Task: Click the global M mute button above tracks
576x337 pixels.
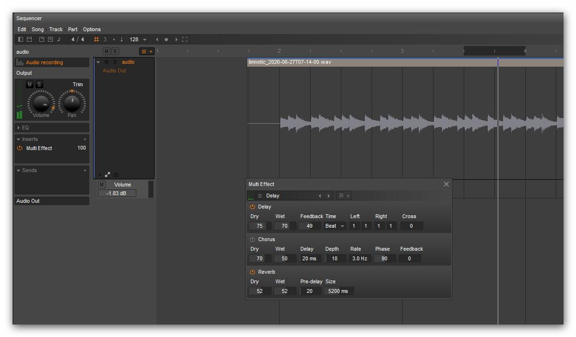Action: tap(107, 51)
